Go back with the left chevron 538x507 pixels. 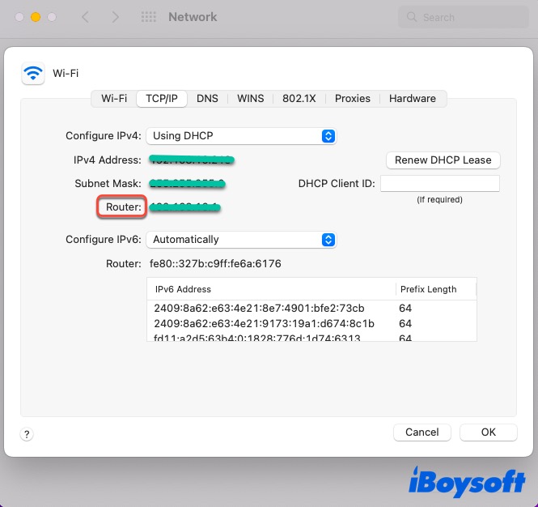click(86, 17)
